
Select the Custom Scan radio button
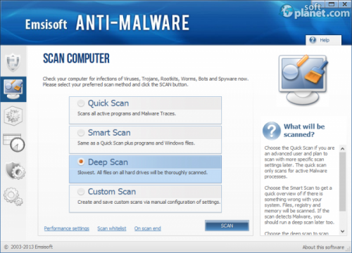[81, 192]
